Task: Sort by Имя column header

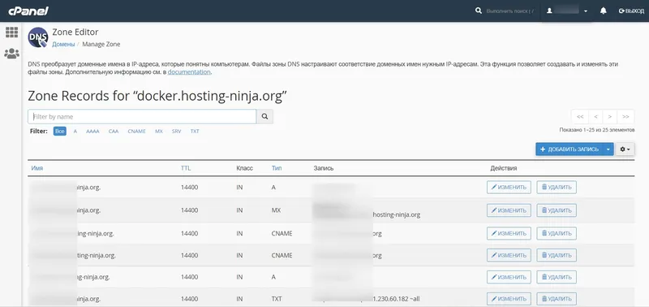Action: pos(37,168)
